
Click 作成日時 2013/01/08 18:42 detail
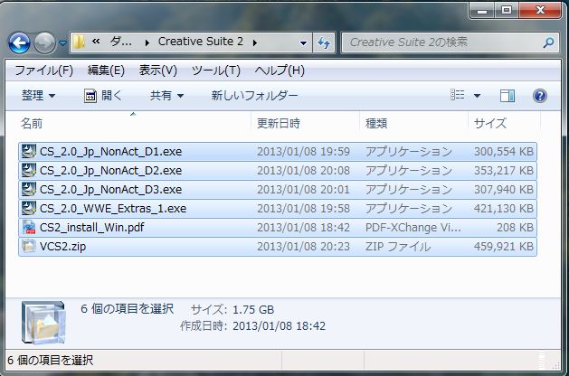point(252,326)
